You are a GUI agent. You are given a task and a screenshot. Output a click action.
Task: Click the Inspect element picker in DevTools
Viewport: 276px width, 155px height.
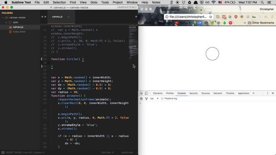point(141,93)
